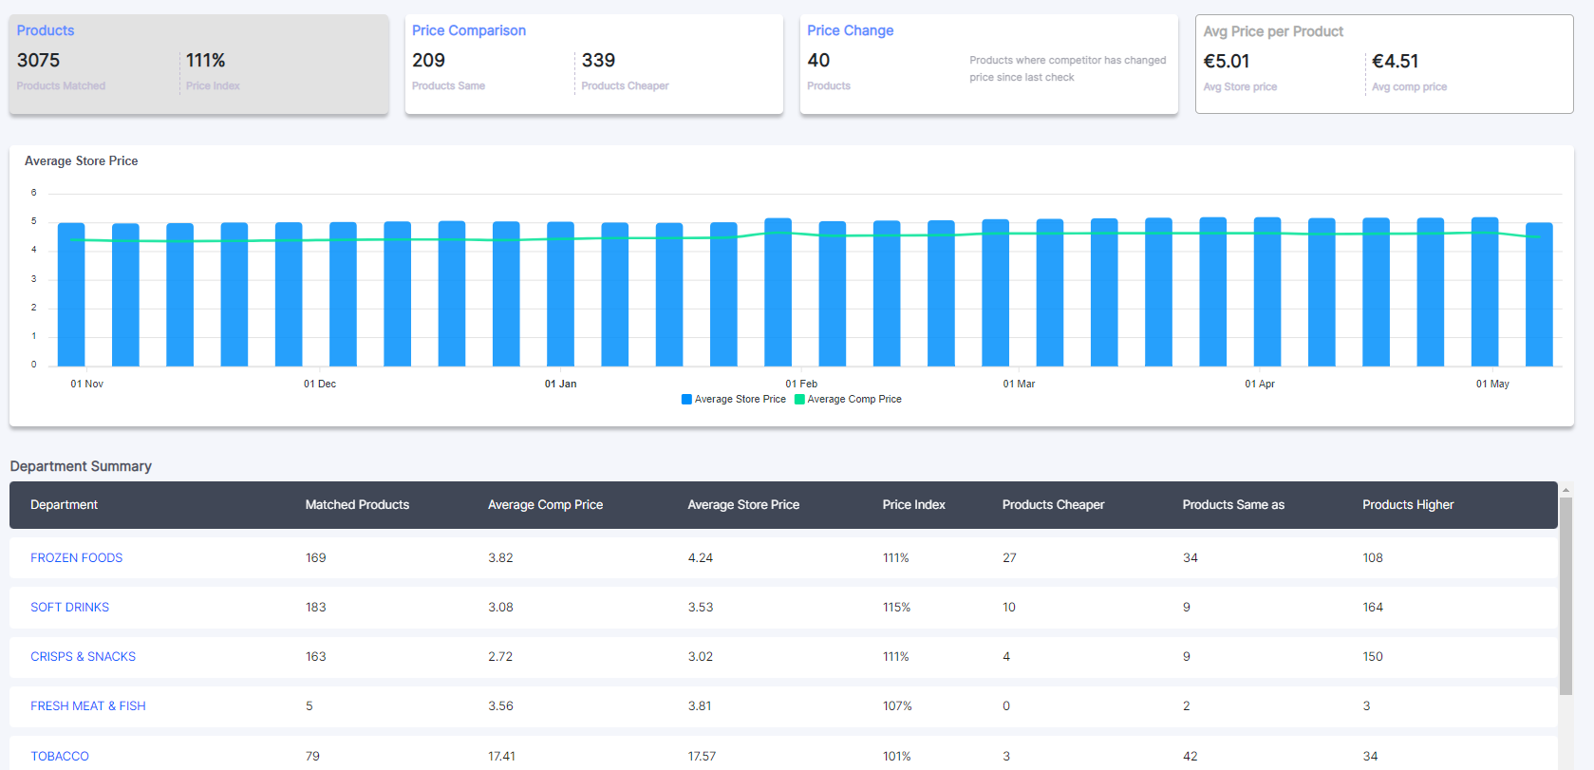The width and height of the screenshot is (1594, 770).
Task: Toggle the Average Store Price legend label
Action: pyautogui.click(x=740, y=400)
